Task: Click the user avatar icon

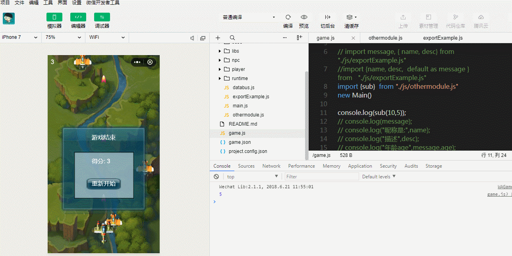Action: pyautogui.click(x=9, y=19)
